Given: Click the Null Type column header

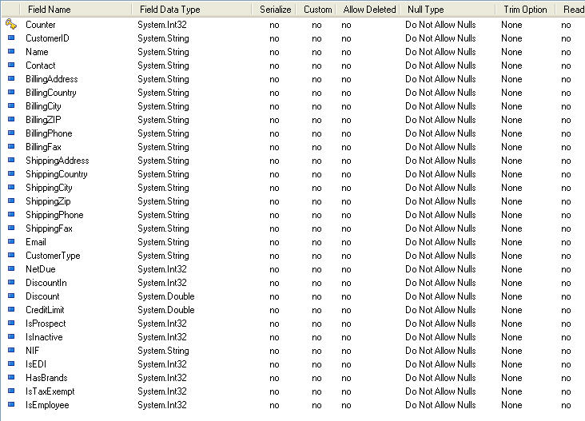Looking at the screenshot, I should [426, 10].
